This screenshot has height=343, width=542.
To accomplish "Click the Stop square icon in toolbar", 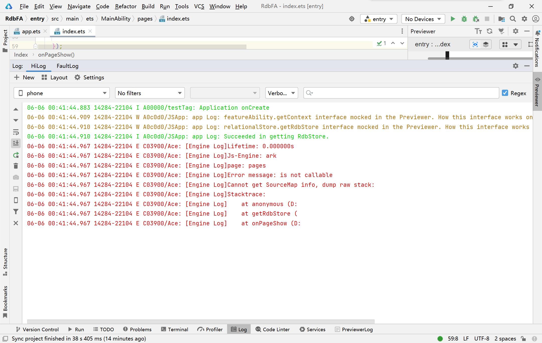I will pyautogui.click(x=487, y=19).
